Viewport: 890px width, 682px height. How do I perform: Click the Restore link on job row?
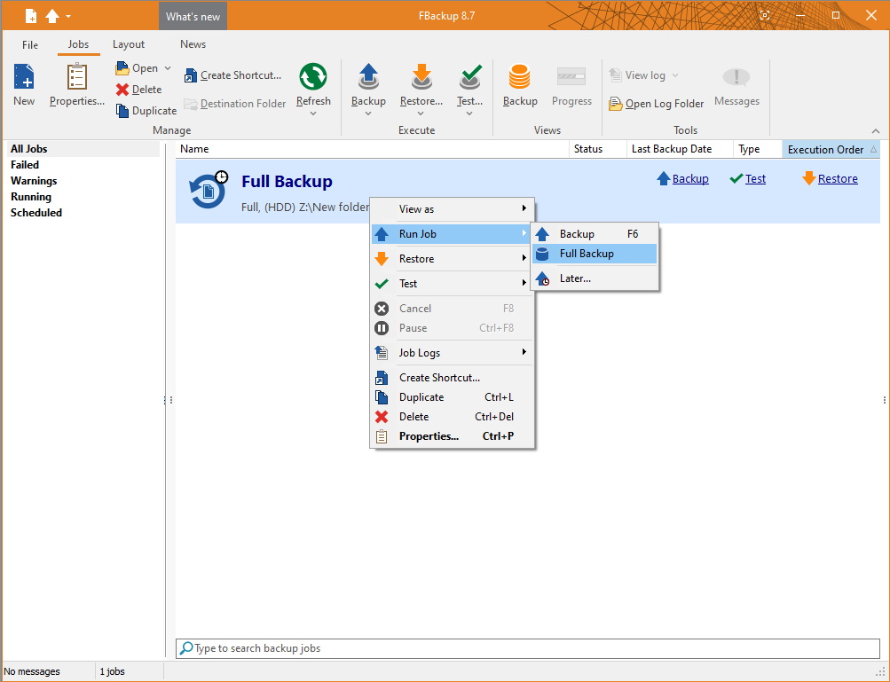coord(838,179)
